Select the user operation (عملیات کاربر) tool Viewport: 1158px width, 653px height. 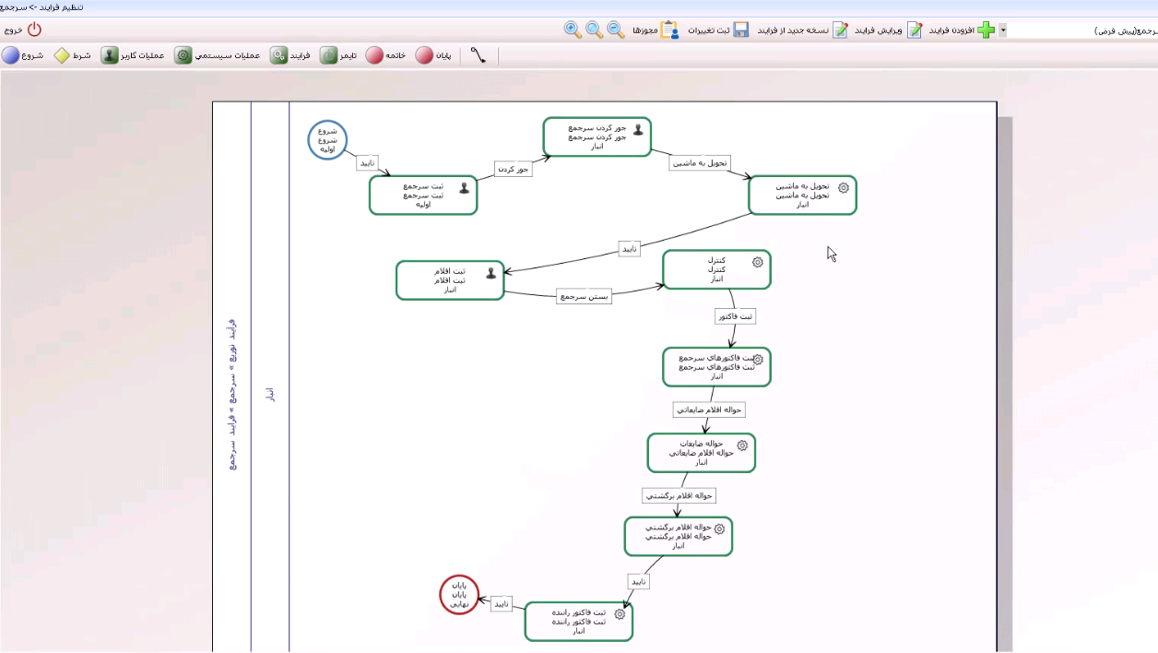click(110, 56)
